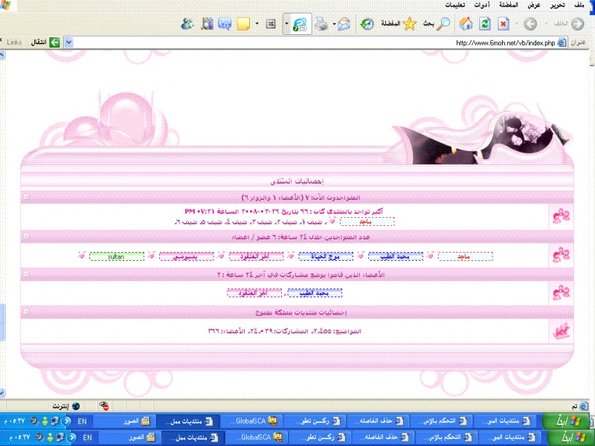The width and height of the screenshot is (595, 446).
Task: Collapse the المتواجدون الآن section
Action: 27,197
